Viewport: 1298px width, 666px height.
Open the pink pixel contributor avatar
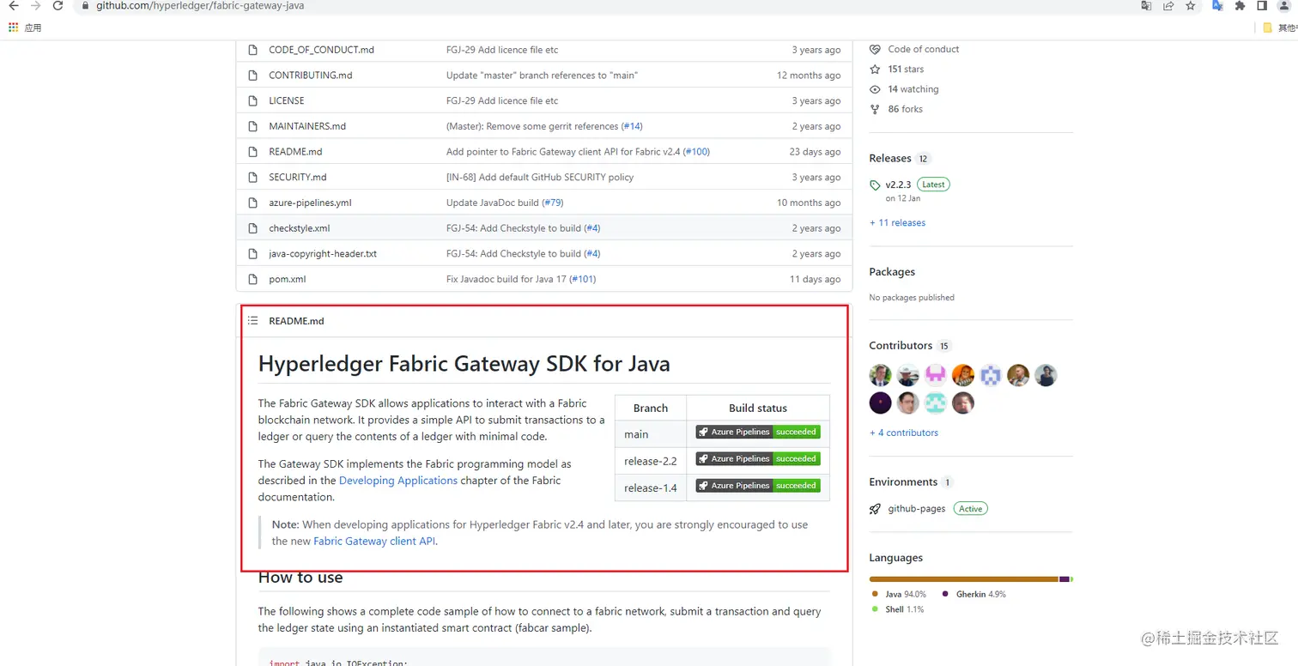point(936,375)
